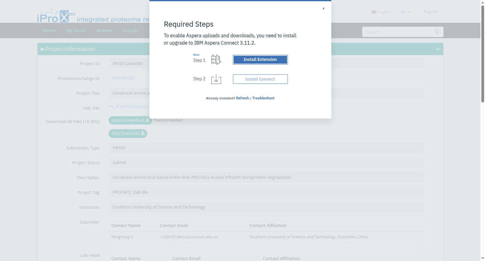Open the Search menu item
Screen dimensions: 485x261
tap(130, 31)
